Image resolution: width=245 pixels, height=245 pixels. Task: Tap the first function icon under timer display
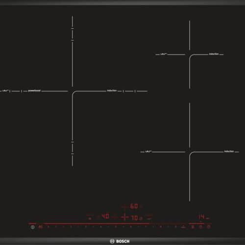[193, 227]
